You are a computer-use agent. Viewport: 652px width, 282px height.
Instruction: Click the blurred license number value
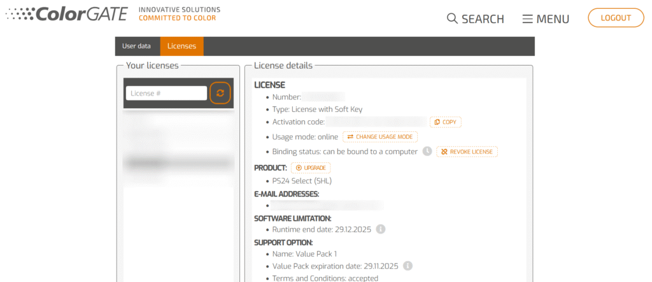click(323, 97)
